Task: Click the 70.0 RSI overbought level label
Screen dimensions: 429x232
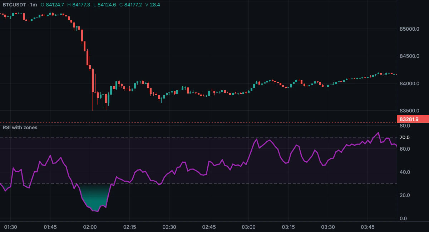Action: (405, 137)
